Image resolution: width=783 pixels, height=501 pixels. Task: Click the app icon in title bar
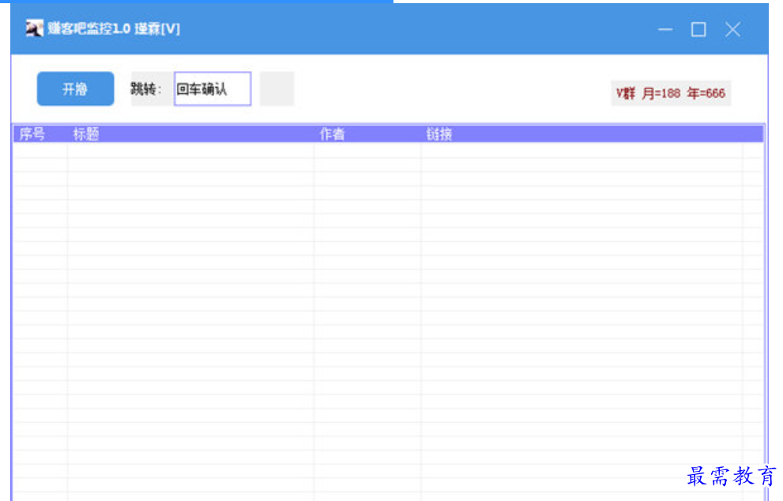pos(35,28)
